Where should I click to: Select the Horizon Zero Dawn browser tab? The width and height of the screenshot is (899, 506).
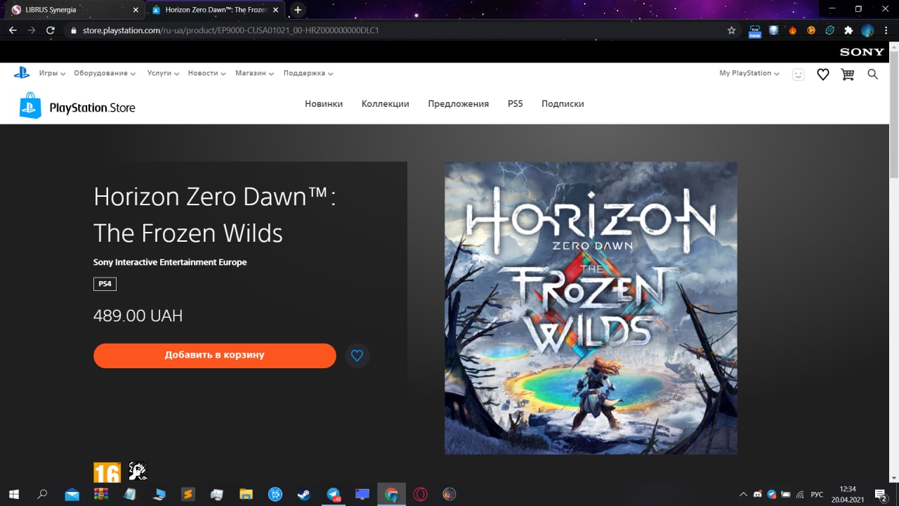[214, 10]
